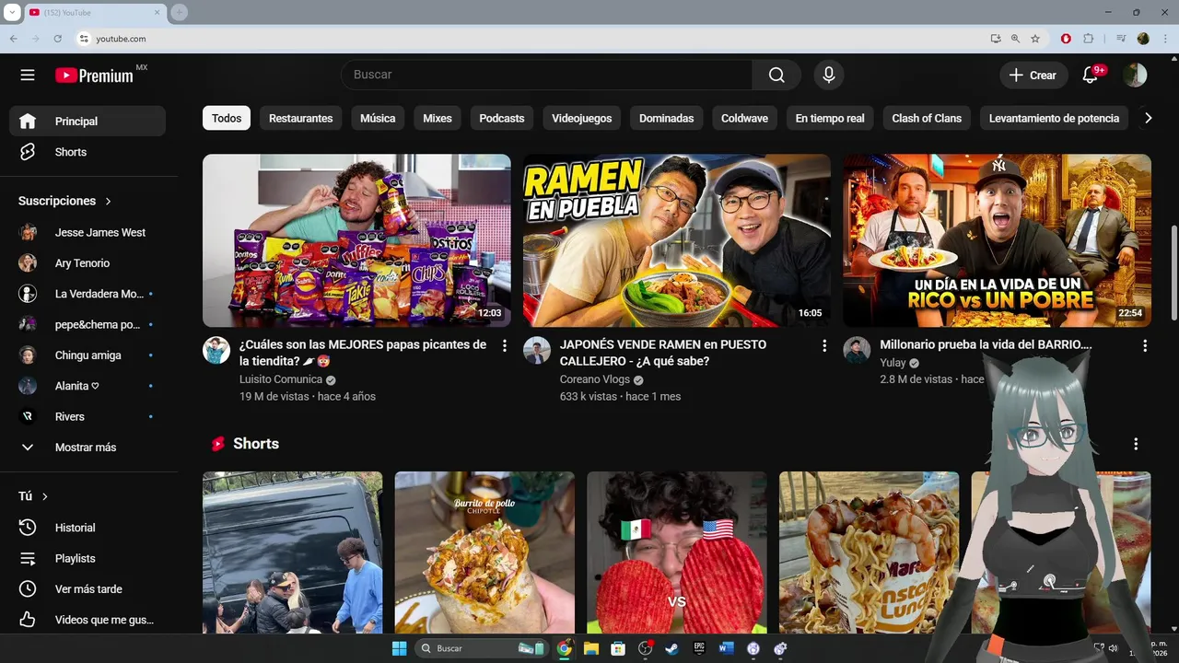
Task: Open options for Yulay video
Action: tap(1145, 345)
